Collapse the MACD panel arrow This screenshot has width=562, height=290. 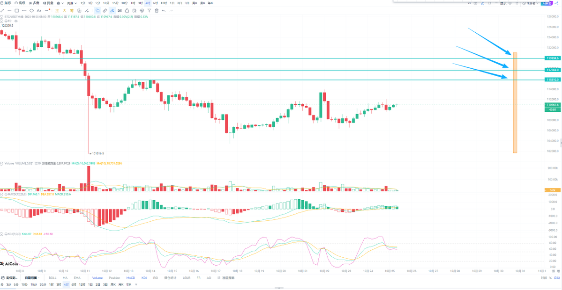[2, 194]
